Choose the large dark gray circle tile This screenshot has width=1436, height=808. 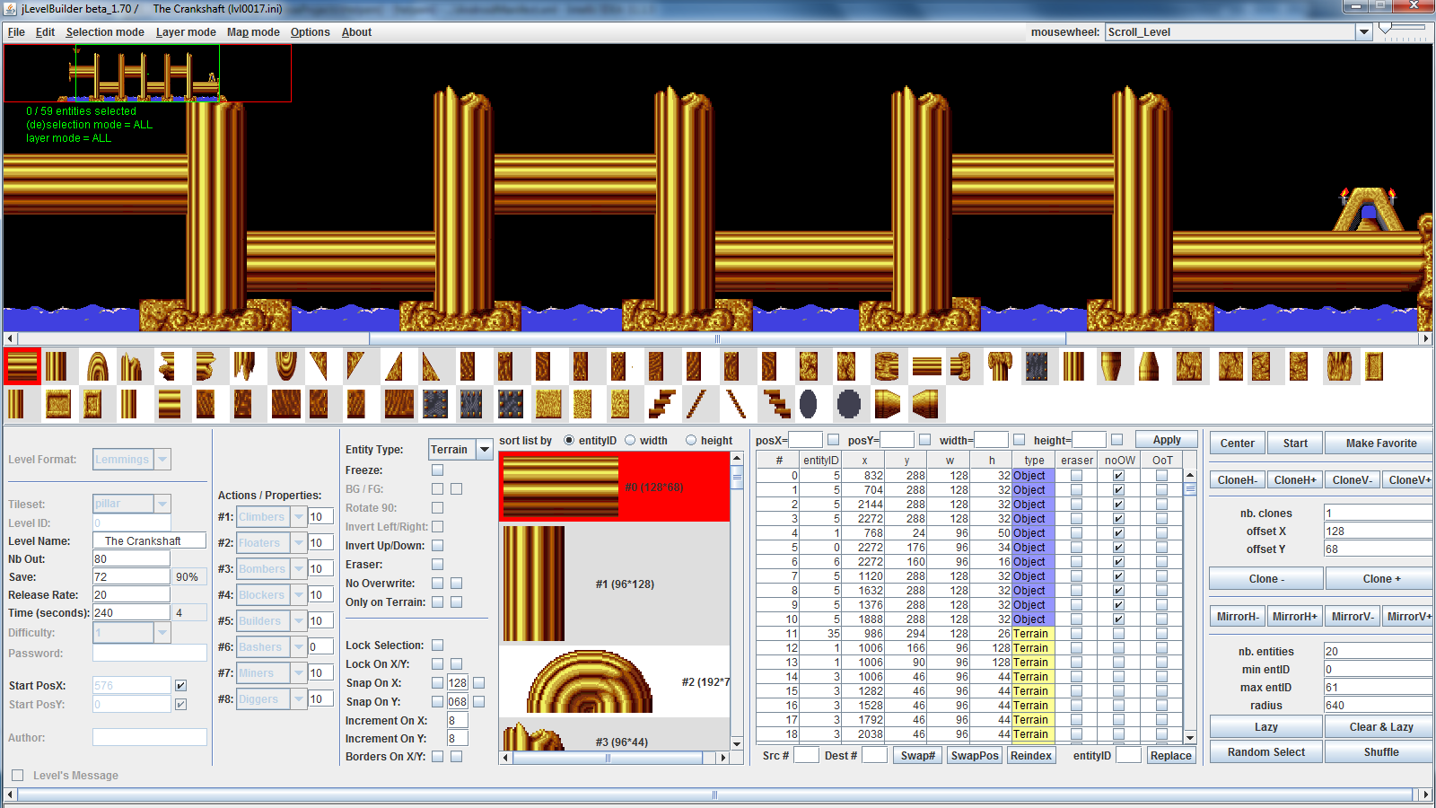click(849, 404)
